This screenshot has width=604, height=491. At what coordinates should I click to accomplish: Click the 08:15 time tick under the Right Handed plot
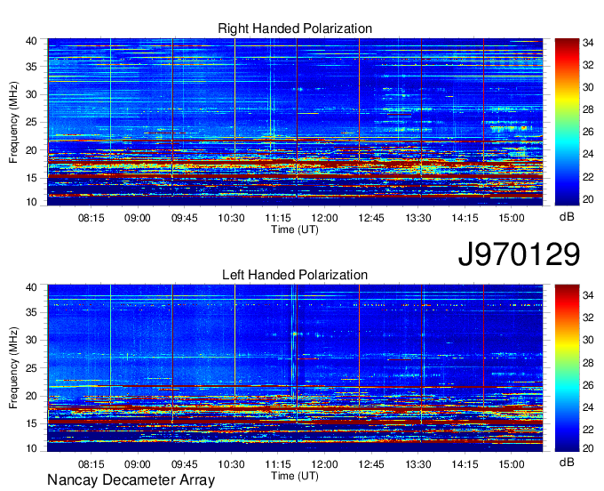[x=91, y=218]
